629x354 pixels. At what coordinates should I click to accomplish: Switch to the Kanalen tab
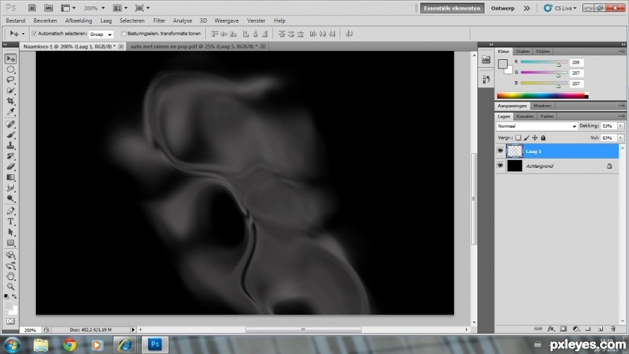pos(525,116)
